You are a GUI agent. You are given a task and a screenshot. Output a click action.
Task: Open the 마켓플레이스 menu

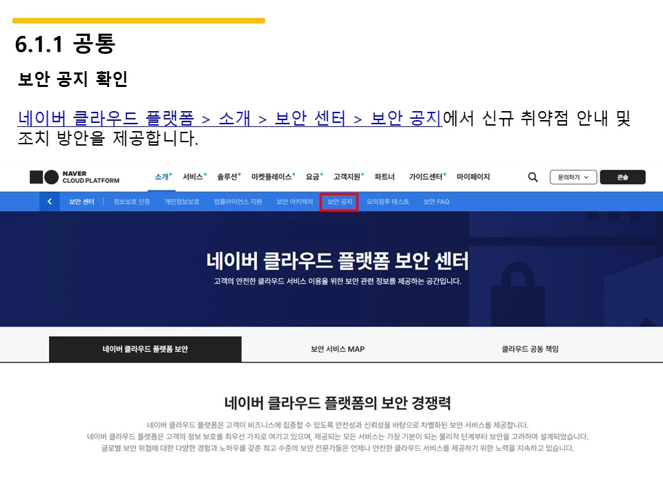271,177
